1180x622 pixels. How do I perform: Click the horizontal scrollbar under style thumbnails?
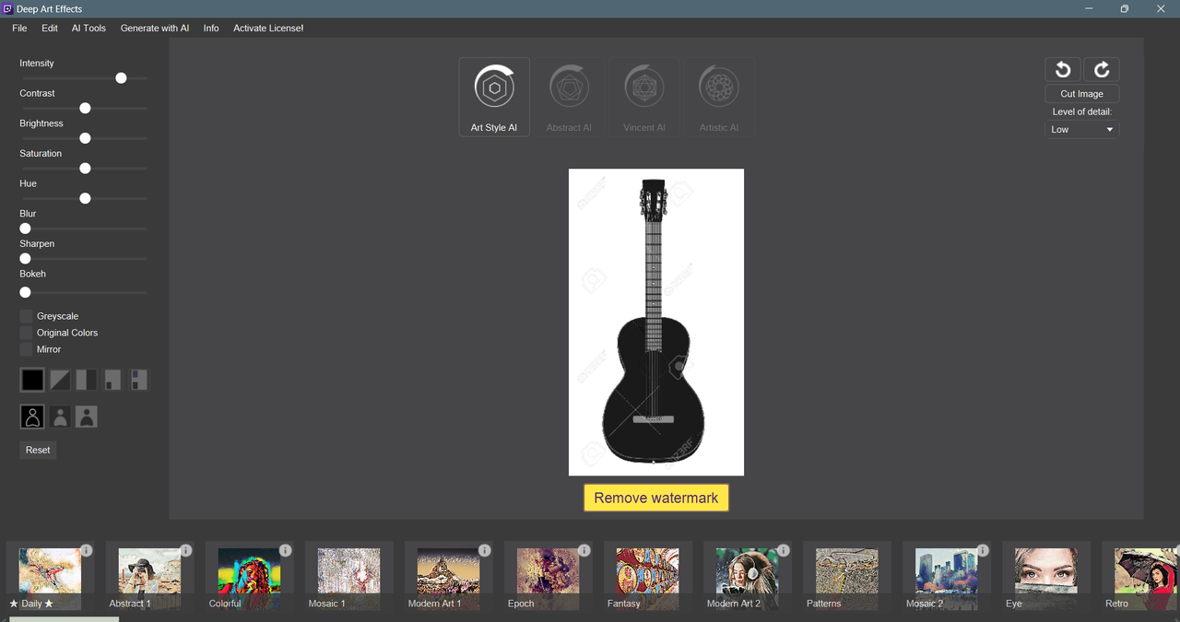tap(64, 619)
